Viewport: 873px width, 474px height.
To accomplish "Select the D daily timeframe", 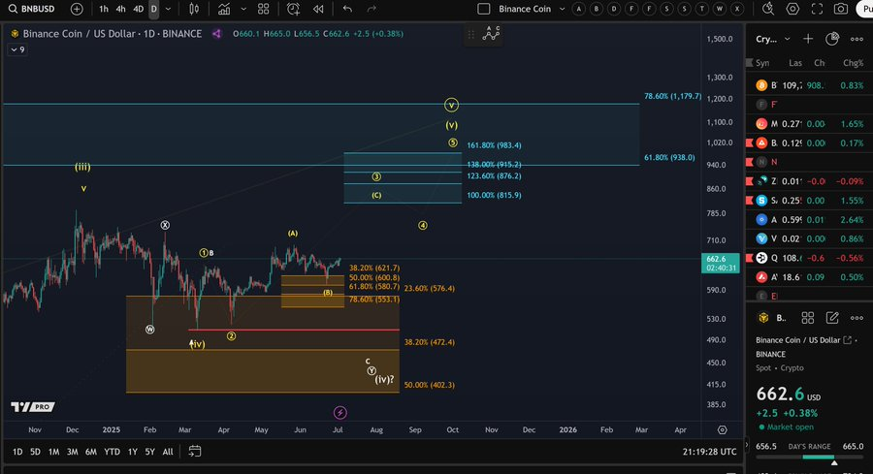I will (x=153, y=9).
